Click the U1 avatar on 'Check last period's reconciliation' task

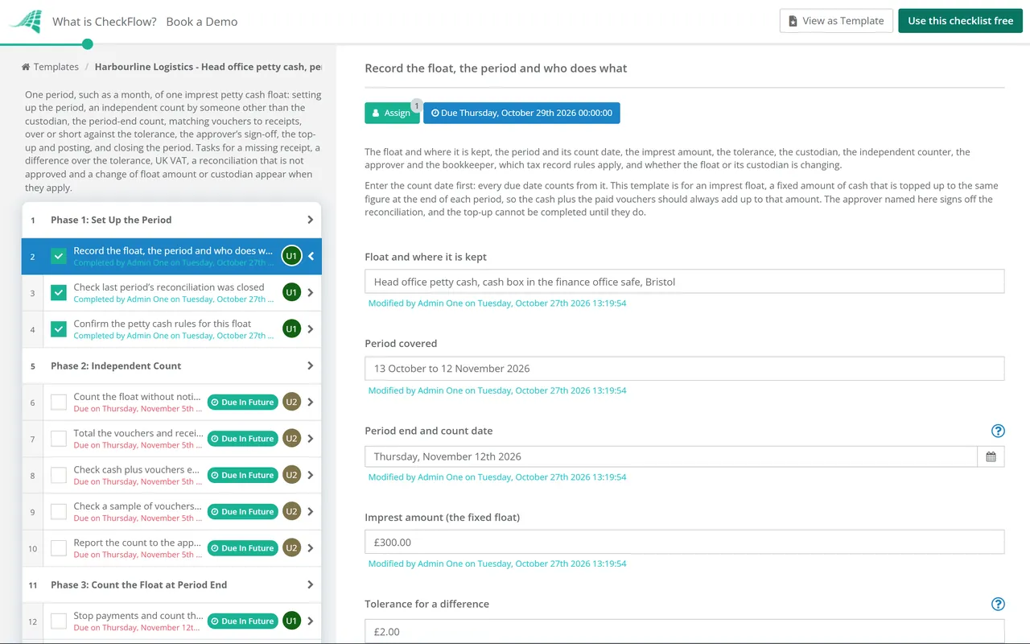tap(291, 292)
